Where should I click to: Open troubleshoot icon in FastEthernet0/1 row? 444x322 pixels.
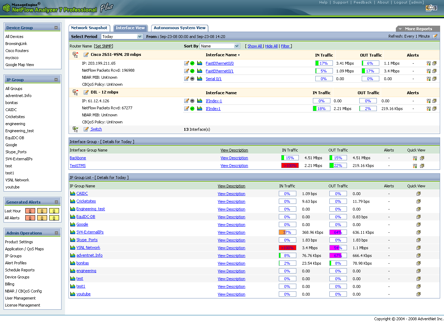point(429,71)
